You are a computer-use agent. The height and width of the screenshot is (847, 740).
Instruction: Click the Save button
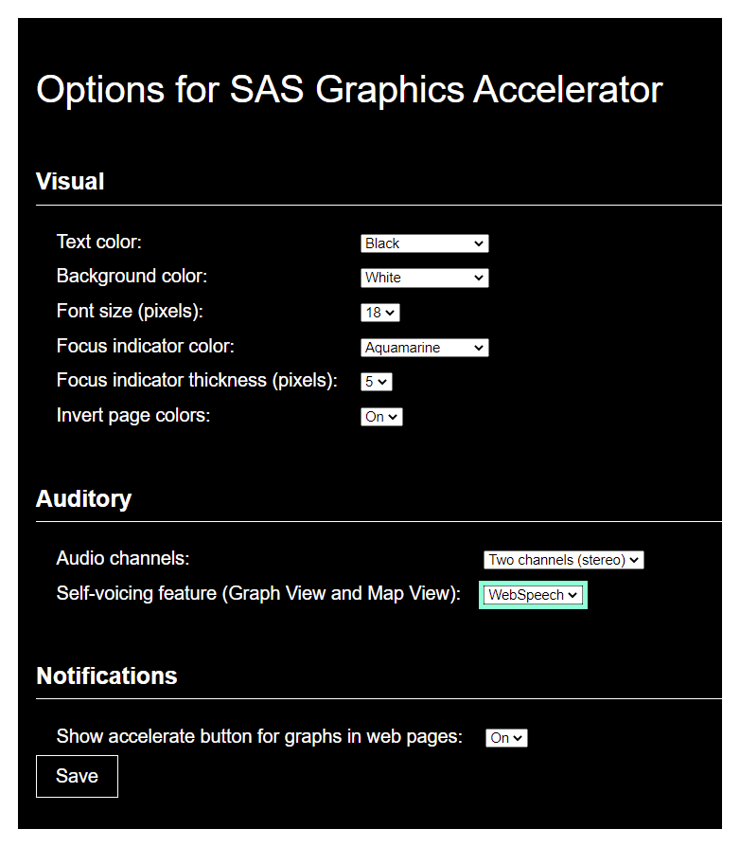pos(77,776)
